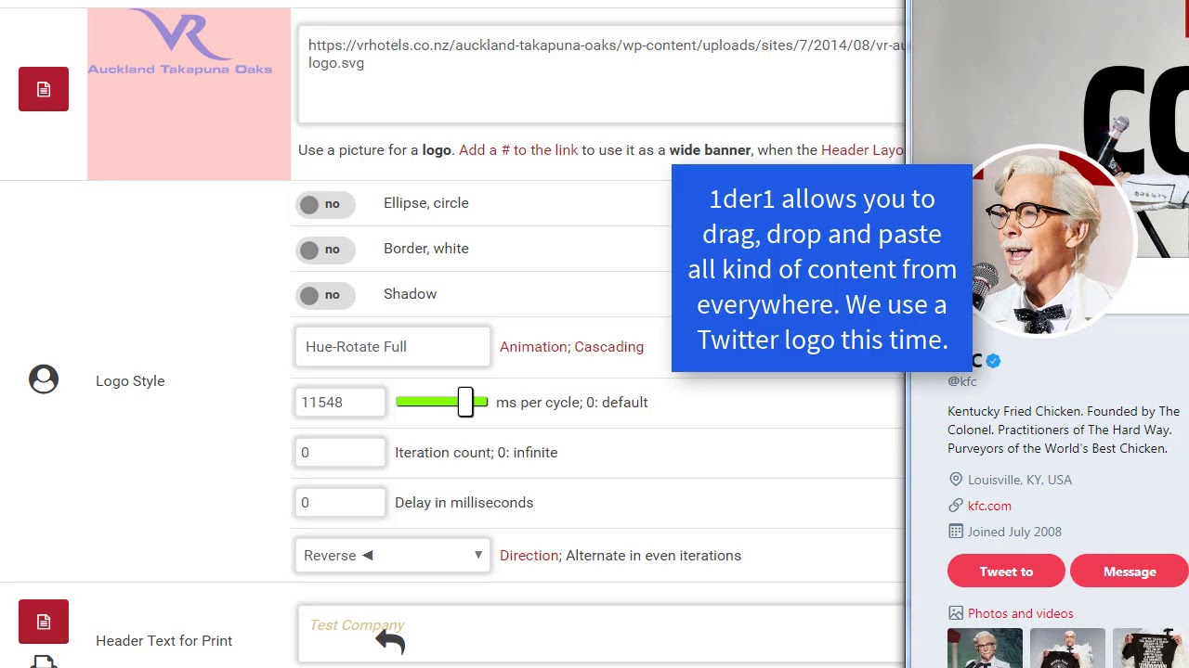Click the Header Layout link

862,150
